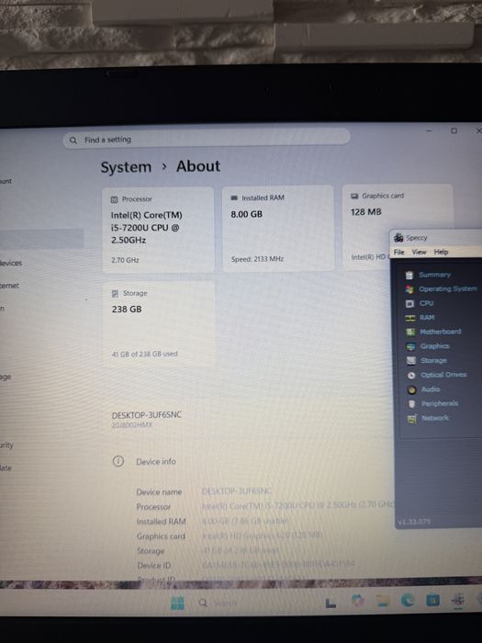The width and height of the screenshot is (482, 643).
Task: Open File Explorer from the taskbar
Action: click(x=383, y=601)
